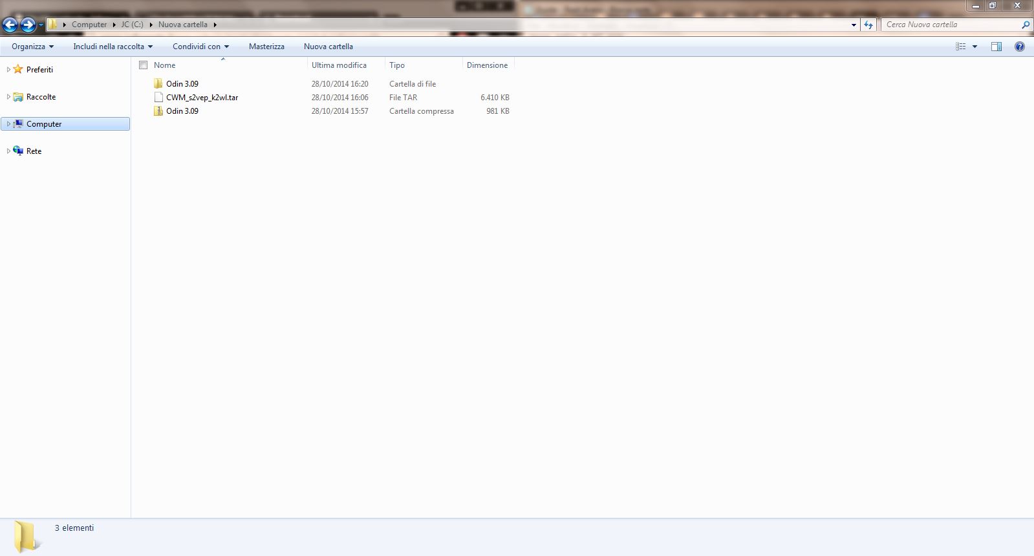Expand arrow after Nuova cartella breadcrumb
This screenshot has height=556, width=1034.
click(x=215, y=25)
